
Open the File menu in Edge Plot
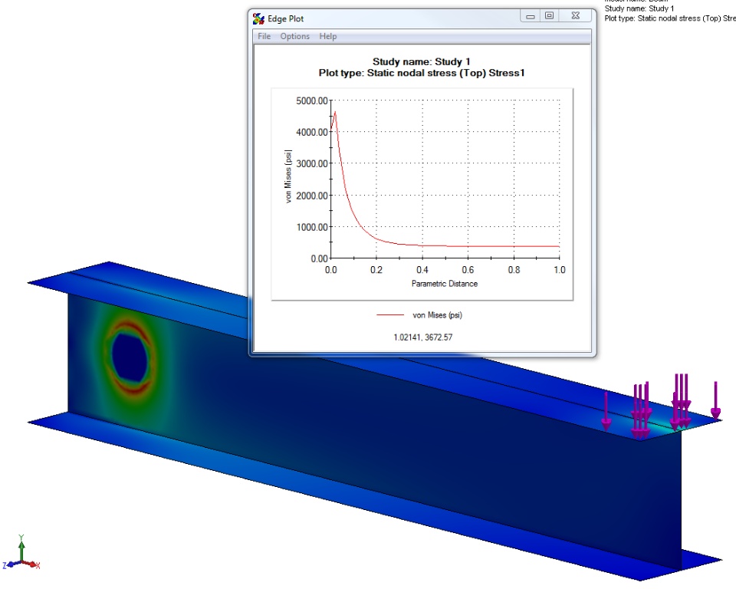coord(264,37)
